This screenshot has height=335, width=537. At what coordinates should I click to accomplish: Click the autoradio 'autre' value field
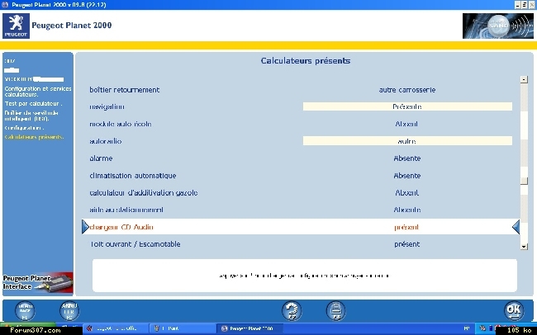407,140
